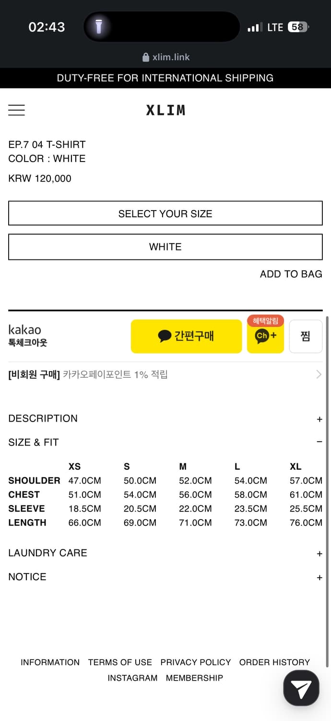Open the Terms of Use link
Image resolution: width=331 pixels, height=721 pixels.
coord(120,662)
